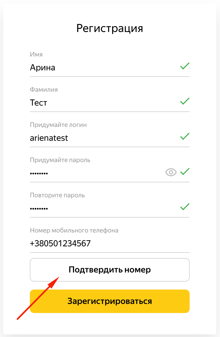Viewport: 220px width, 337px height.
Task: Click the Придумайте логин label
Action: pyautogui.click(x=58, y=125)
